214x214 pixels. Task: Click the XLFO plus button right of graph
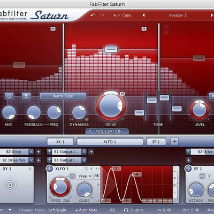click(x=175, y=178)
